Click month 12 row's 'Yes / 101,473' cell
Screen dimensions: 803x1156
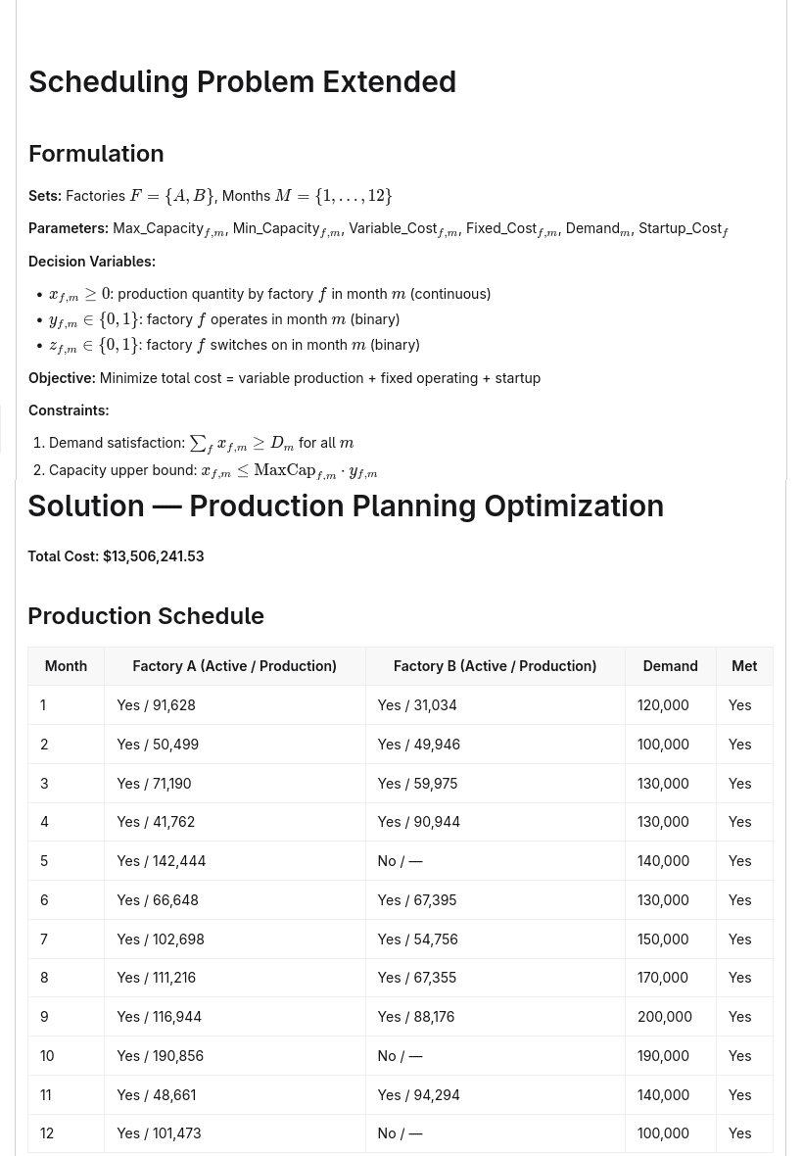234,1133
